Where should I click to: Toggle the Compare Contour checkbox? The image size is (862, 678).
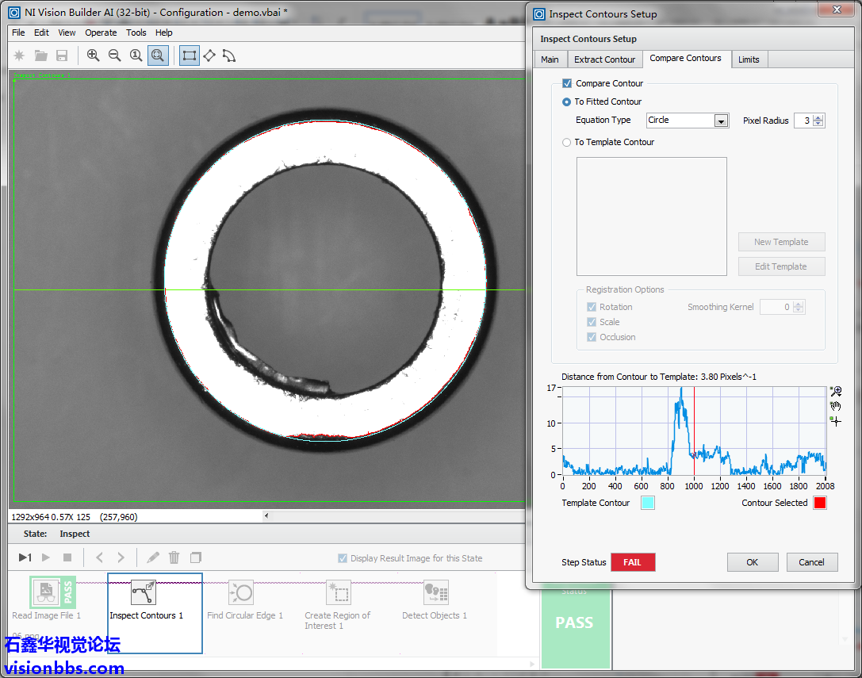tap(567, 83)
